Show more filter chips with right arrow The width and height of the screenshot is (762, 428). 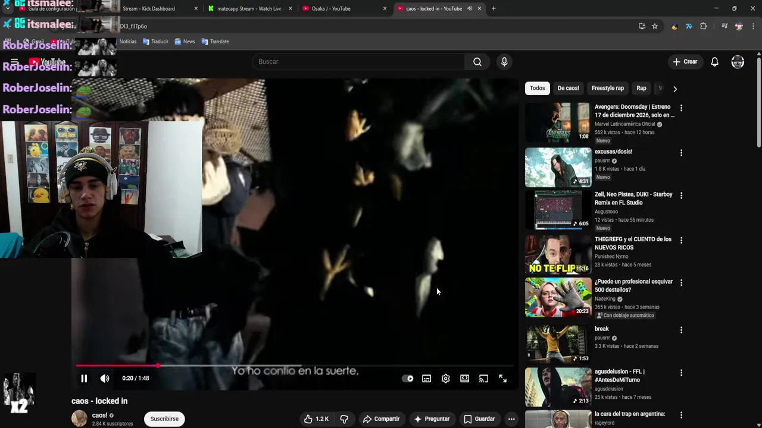coord(674,89)
